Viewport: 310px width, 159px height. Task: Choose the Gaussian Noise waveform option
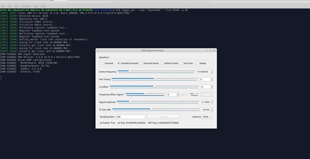click(x=149, y=63)
